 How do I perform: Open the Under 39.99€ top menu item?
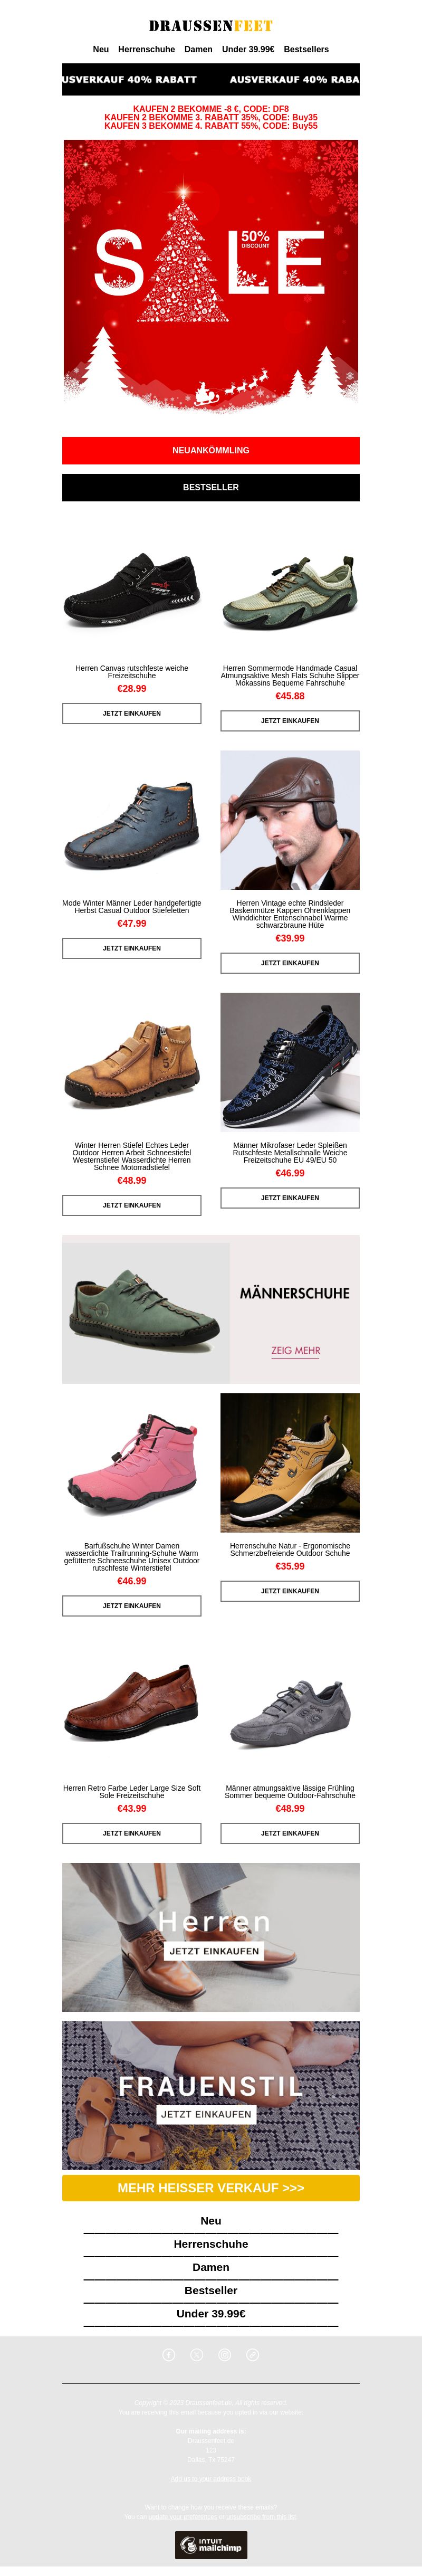pyautogui.click(x=248, y=49)
